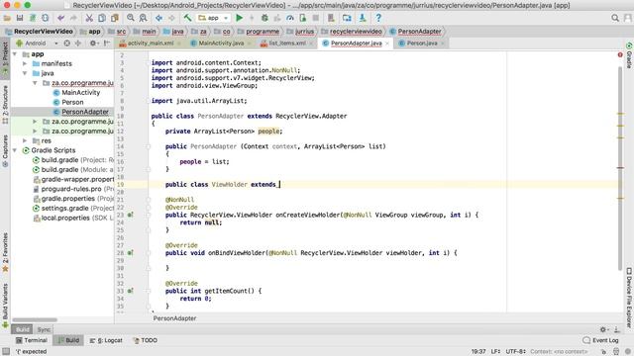The image size is (634, 356).
Task: Click the Profile gauge icon
Action: click(x=290, y=18)
